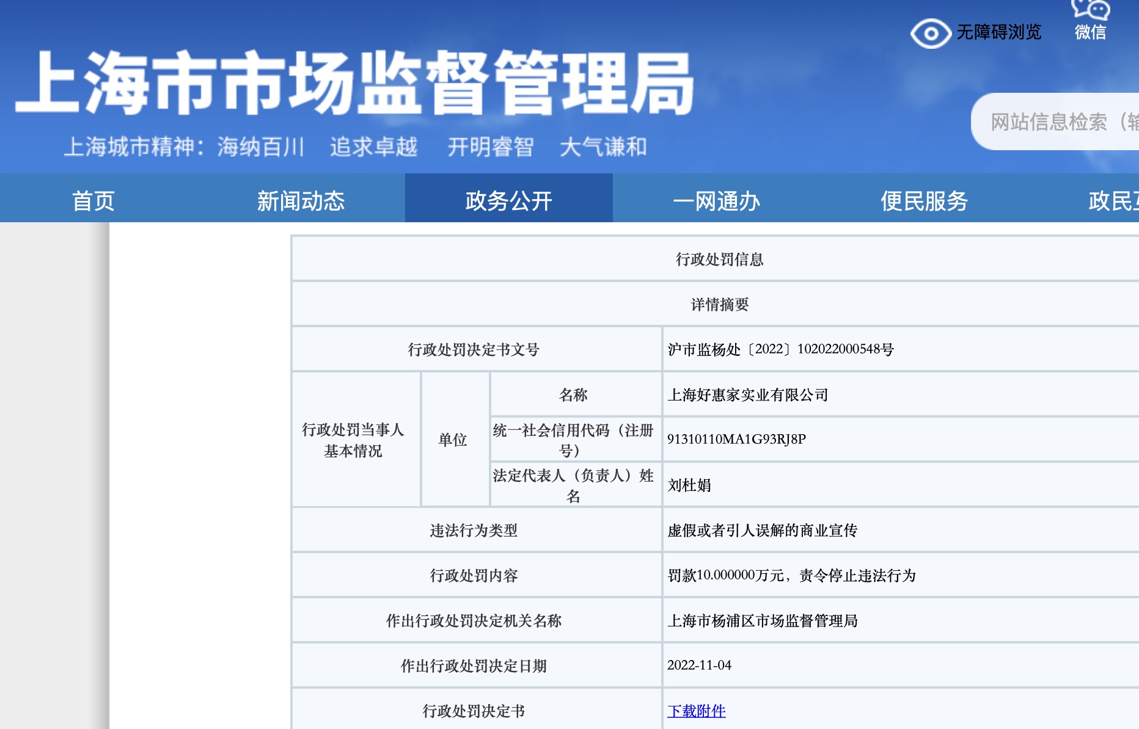Navigate to 便民服务 section

(924, 201)
